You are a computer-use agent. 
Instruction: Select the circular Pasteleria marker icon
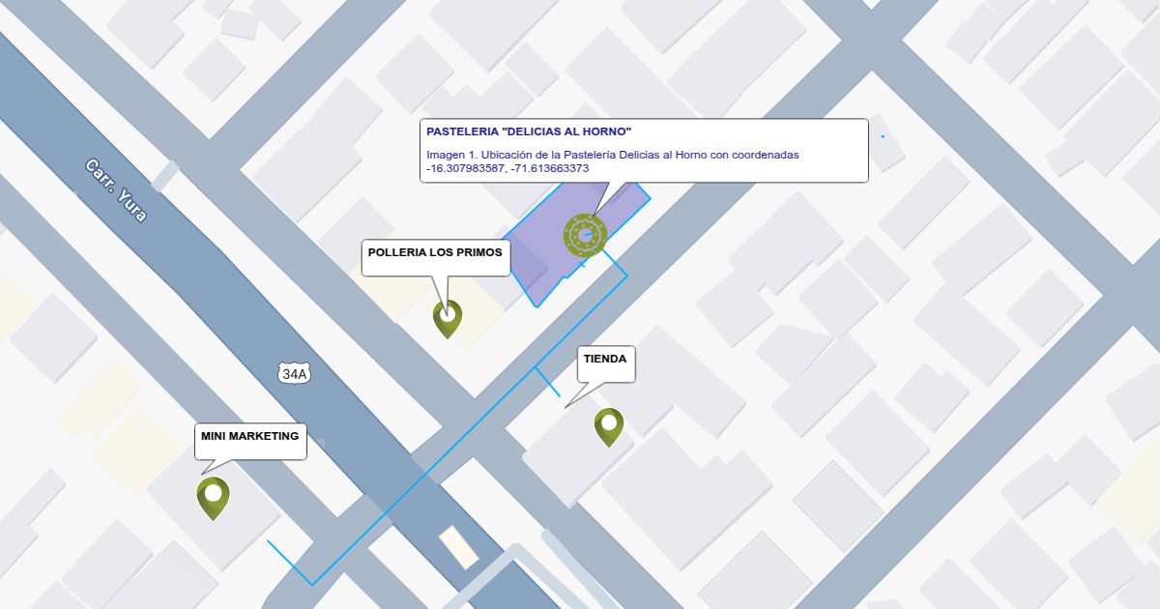pos(584,235)
